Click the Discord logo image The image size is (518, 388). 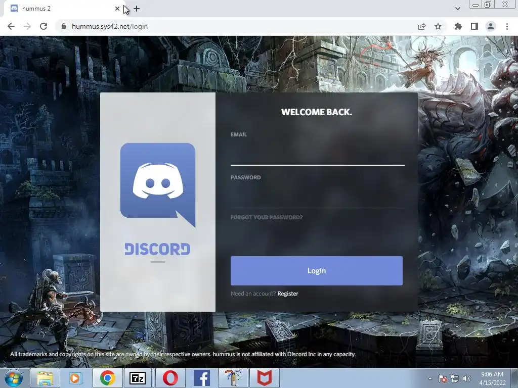click(158, 185)
